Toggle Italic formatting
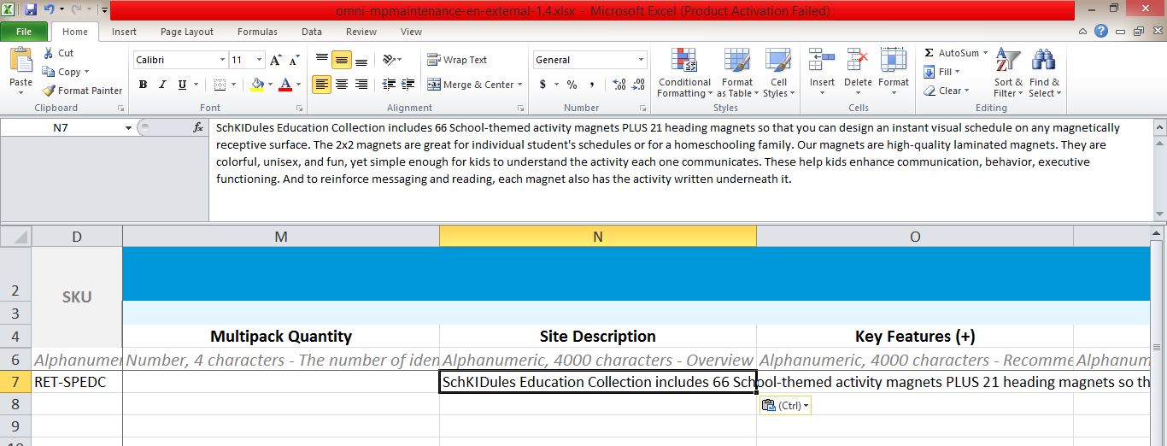This screenshot has height=446, width=1167. click(162, 85)
